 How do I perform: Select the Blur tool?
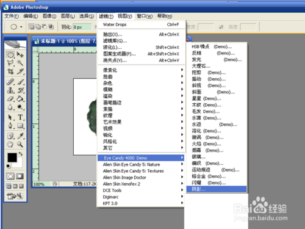pyautogui.click(x=10, y=107)
